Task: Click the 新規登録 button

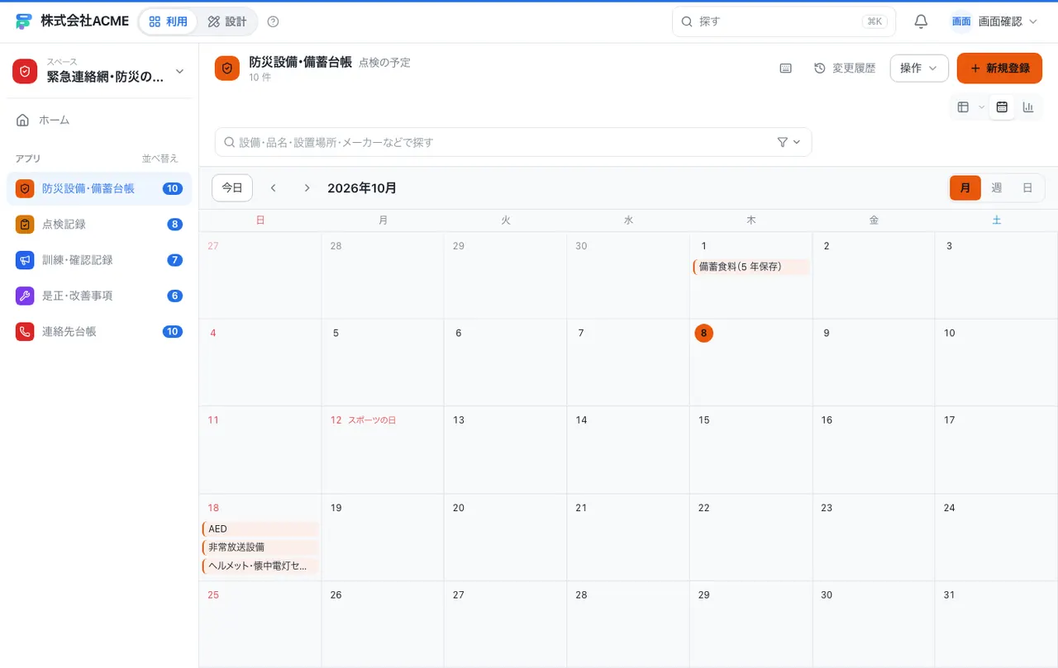Action: 999,69
